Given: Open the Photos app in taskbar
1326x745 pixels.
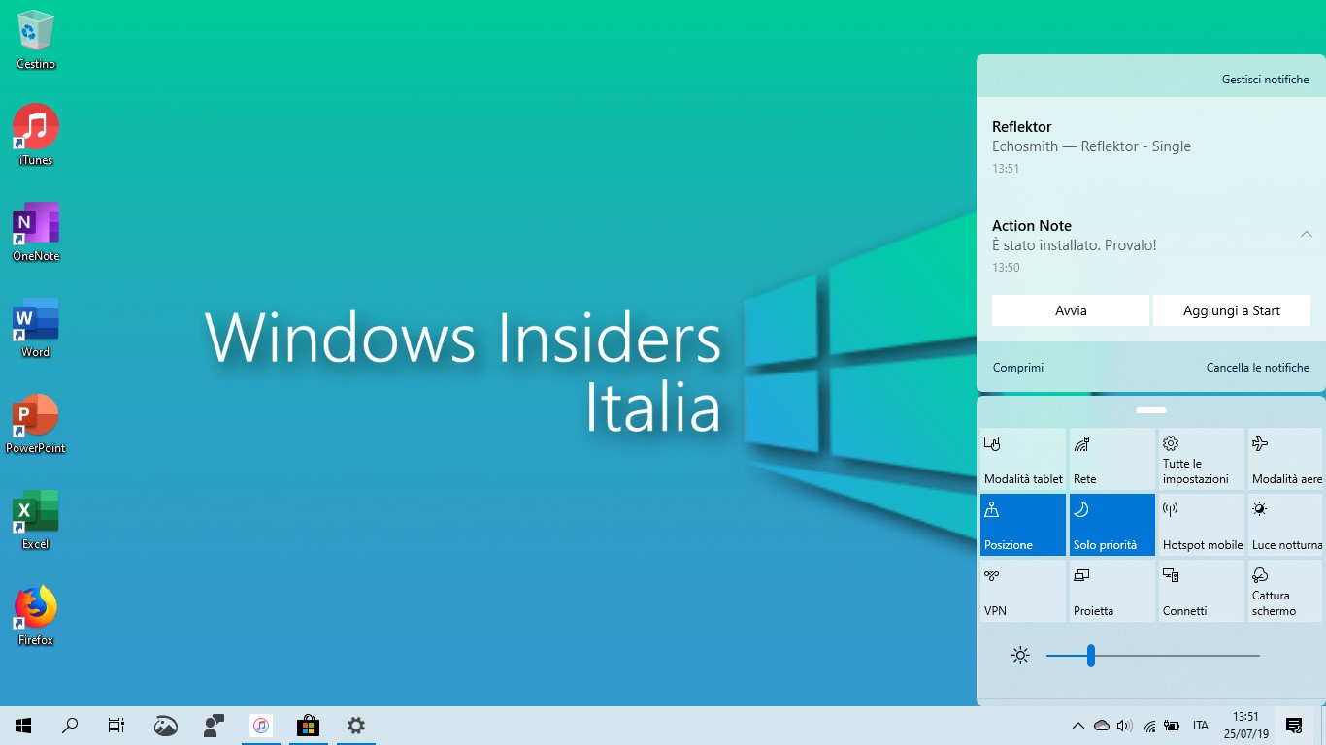Looking at the screenshot, I should (166, 726).
